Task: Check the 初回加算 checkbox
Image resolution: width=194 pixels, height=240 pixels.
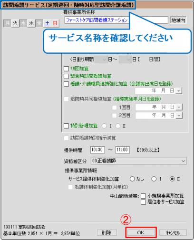Action: coord(66,69)
